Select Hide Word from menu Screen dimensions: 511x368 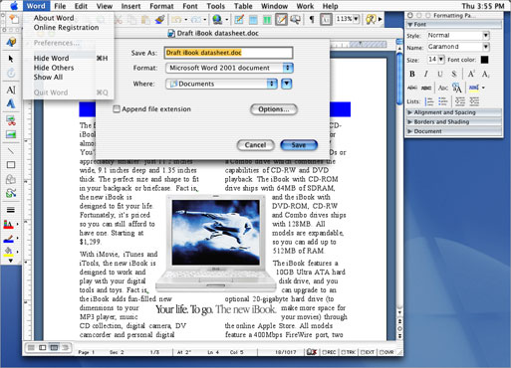pos(51,58)
